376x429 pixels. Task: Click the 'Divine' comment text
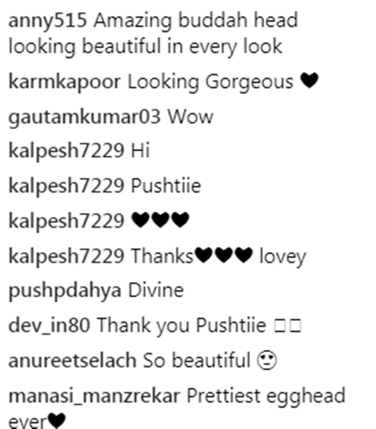click(x=156, y=291)
